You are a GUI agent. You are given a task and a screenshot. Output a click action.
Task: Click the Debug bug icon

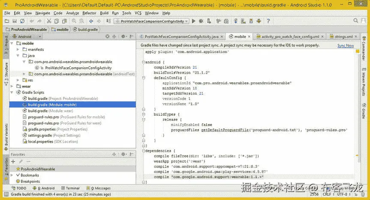tap(201, 21)
